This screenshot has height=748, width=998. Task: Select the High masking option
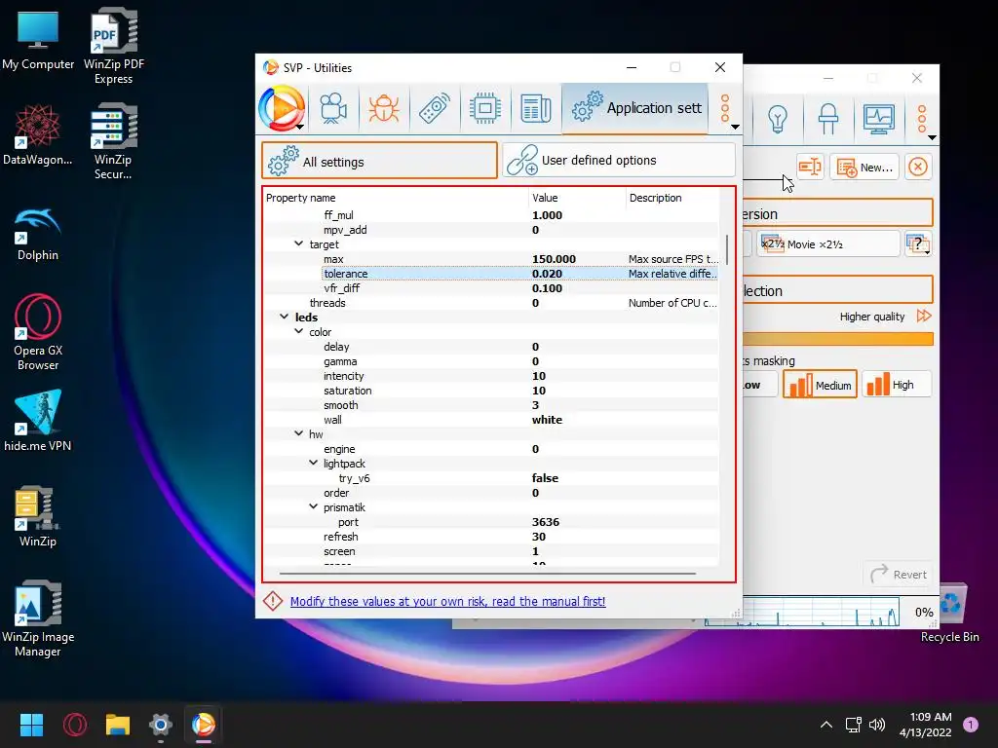point(897,385)
